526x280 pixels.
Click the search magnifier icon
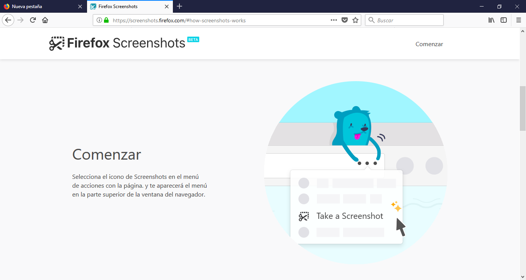(x=371, y=20)
